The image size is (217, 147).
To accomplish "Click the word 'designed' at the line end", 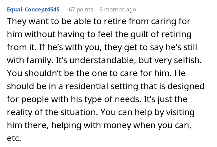I will [186, 86].
